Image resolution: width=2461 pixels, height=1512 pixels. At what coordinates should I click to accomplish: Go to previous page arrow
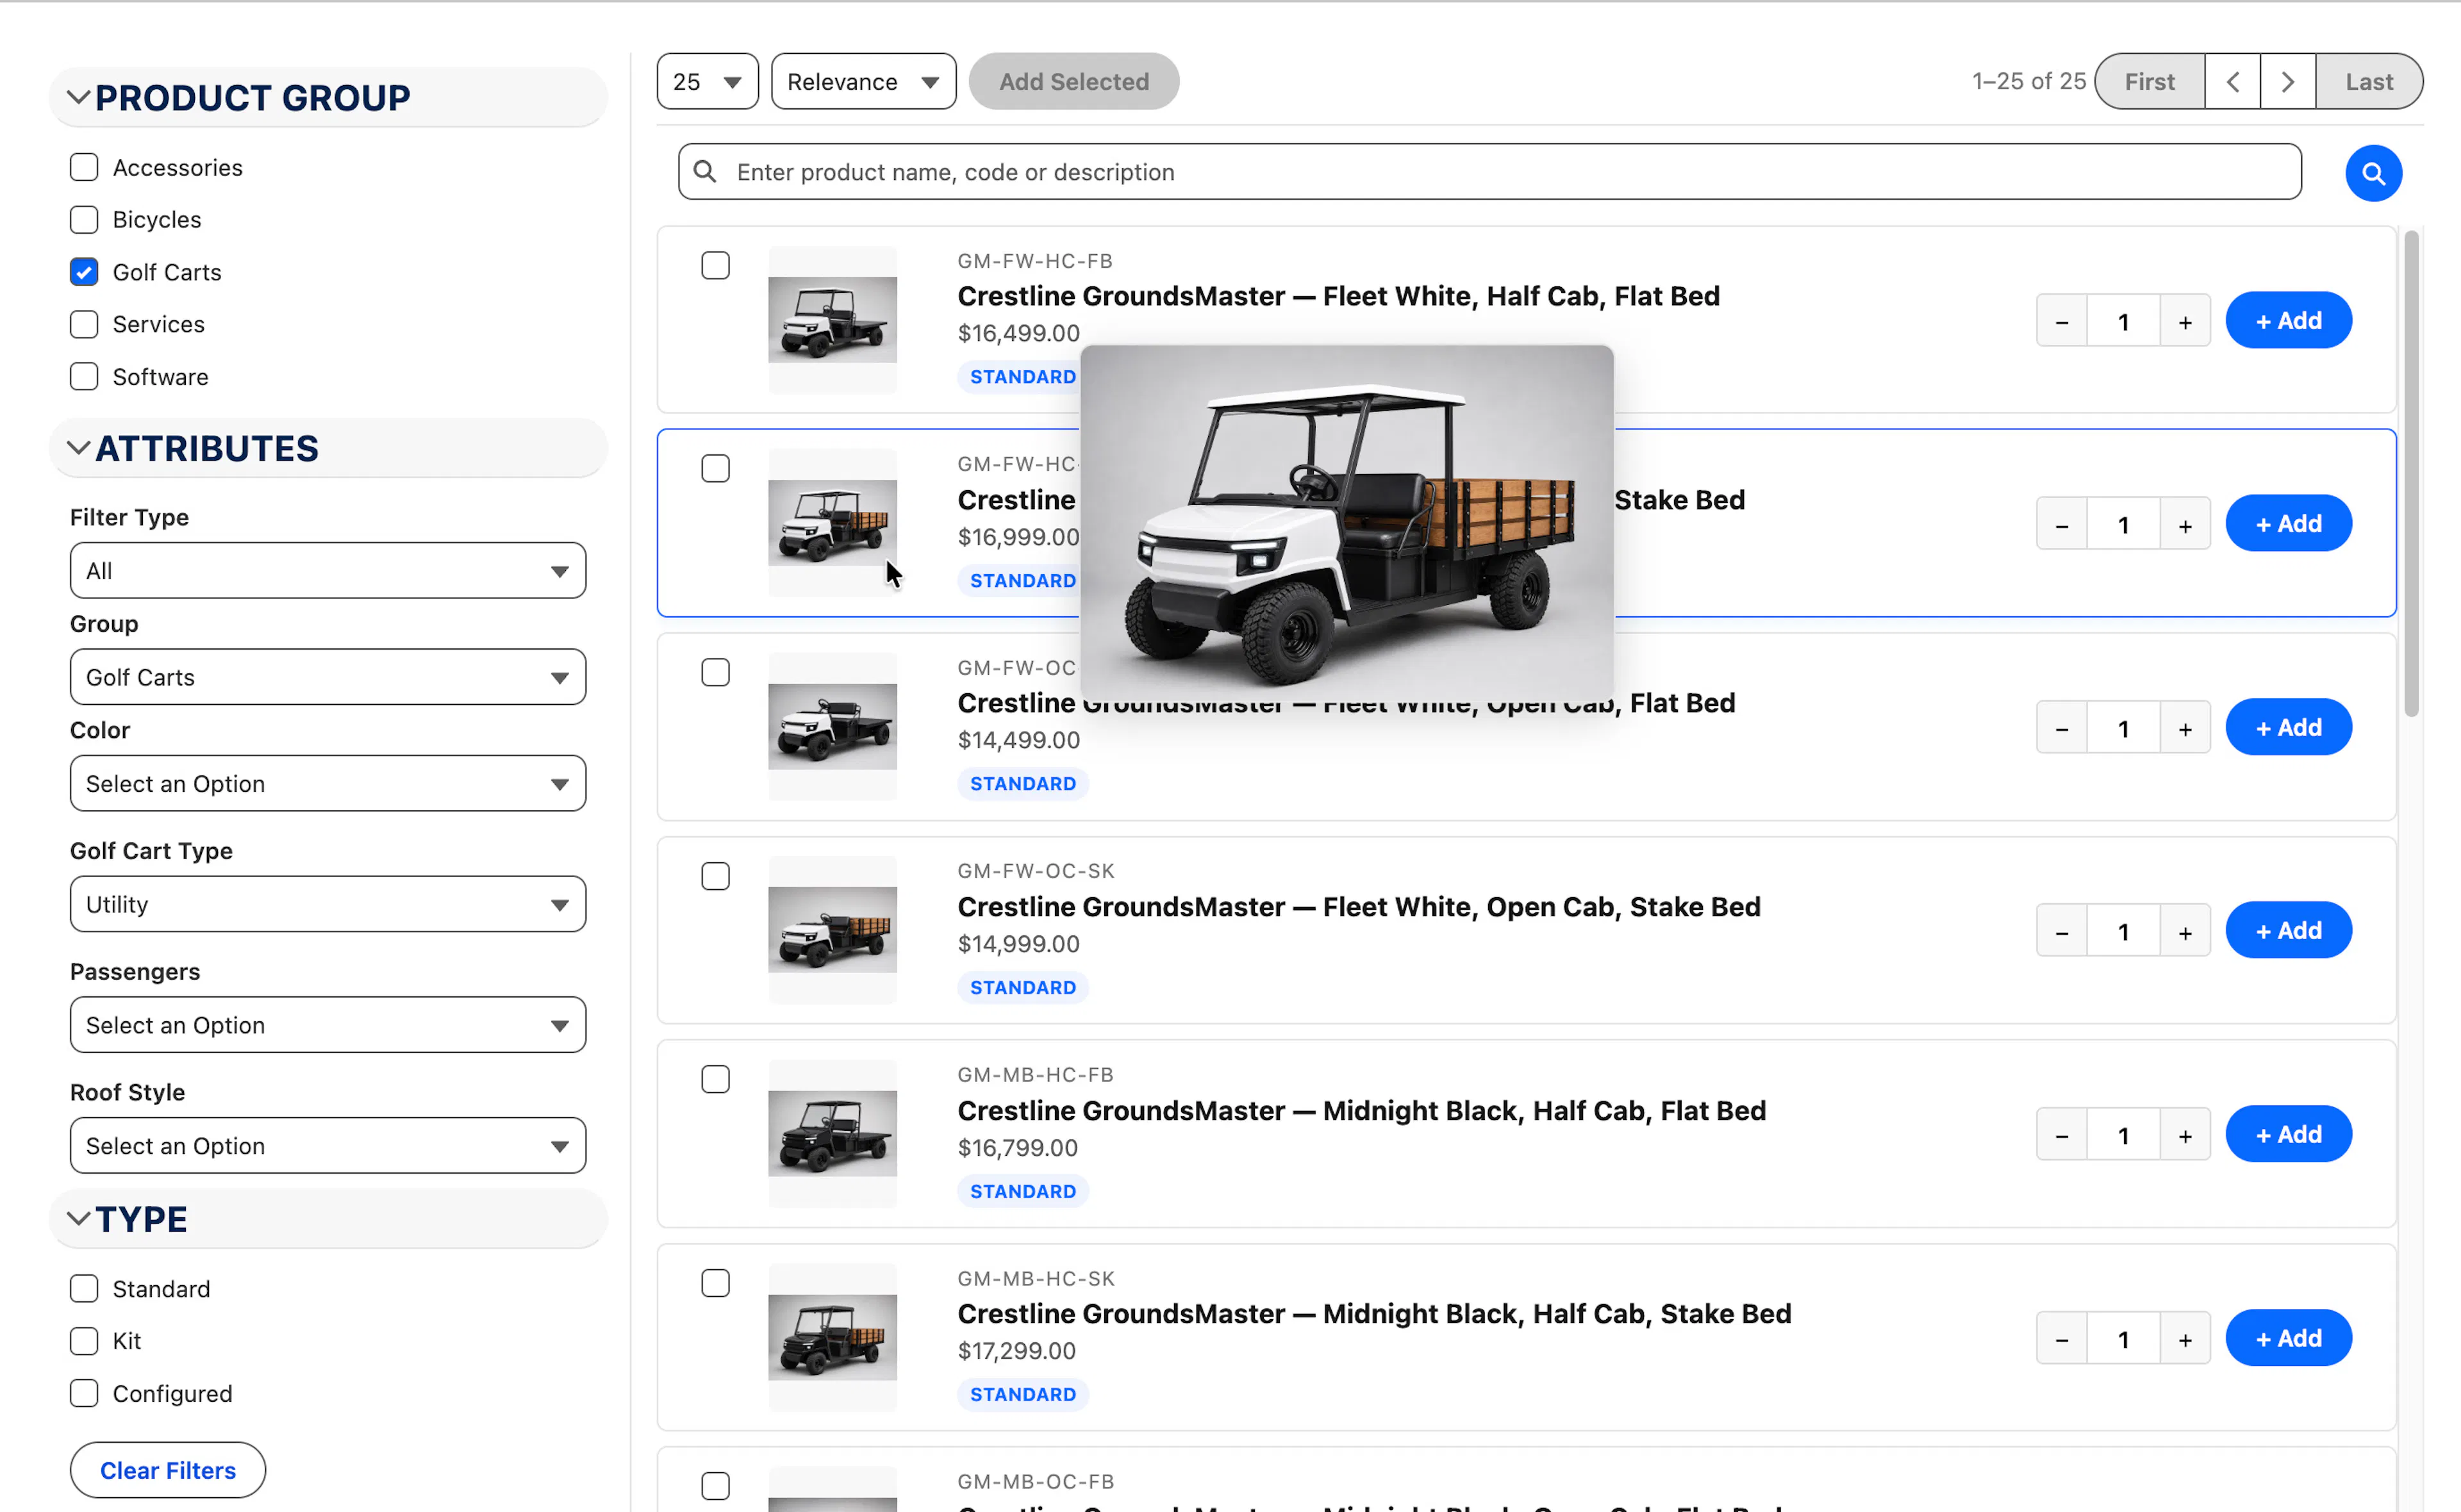(x=2232, y=82)
